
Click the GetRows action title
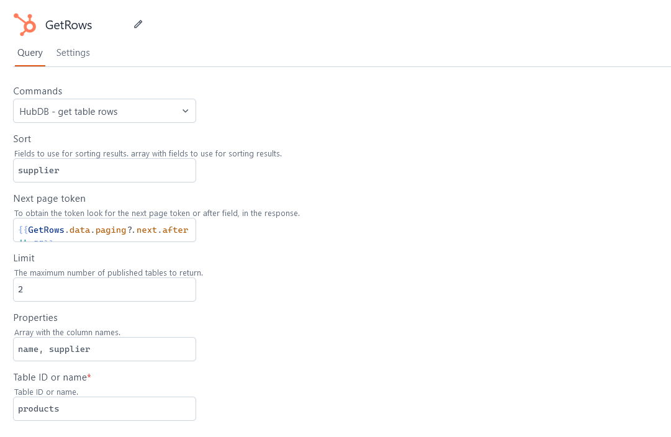point(68,25)
